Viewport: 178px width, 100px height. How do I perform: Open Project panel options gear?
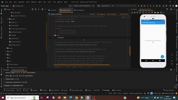[x=42, y=9]
